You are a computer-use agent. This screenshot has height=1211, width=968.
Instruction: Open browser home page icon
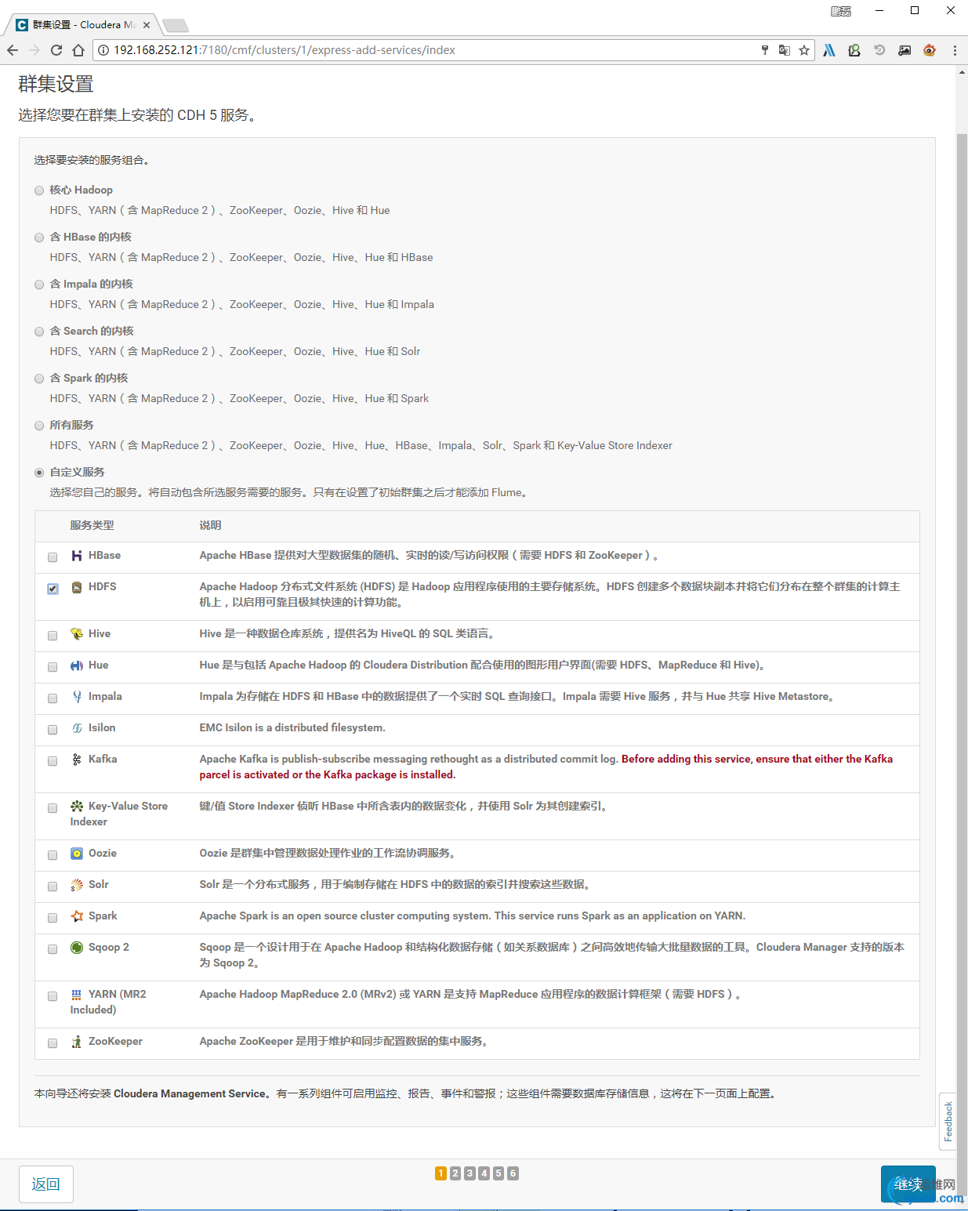(78, 50)
